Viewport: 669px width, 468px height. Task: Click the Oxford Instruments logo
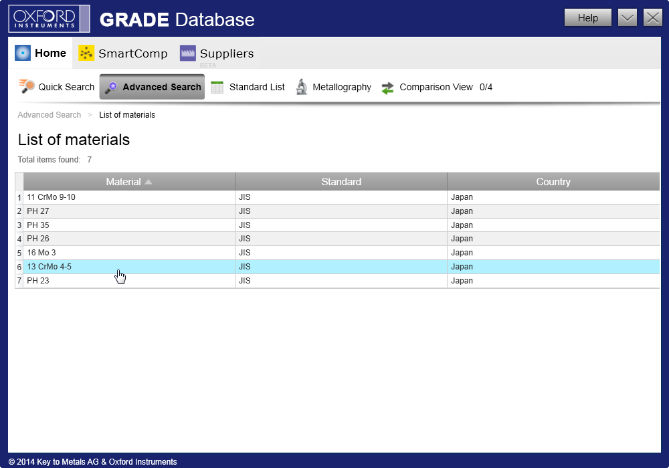pyautogui.click(x=49, y=19)
